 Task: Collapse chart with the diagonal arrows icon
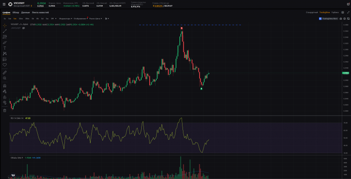(348, 12)
